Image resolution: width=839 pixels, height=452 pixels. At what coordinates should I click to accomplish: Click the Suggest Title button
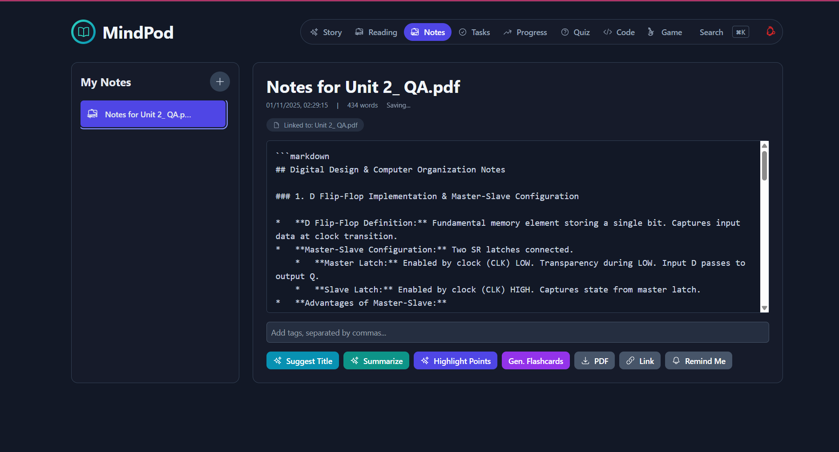pos(303,361)
